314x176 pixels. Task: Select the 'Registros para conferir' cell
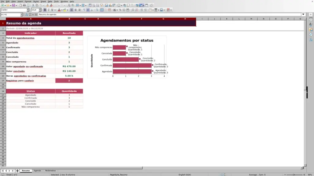click(31, 81)
